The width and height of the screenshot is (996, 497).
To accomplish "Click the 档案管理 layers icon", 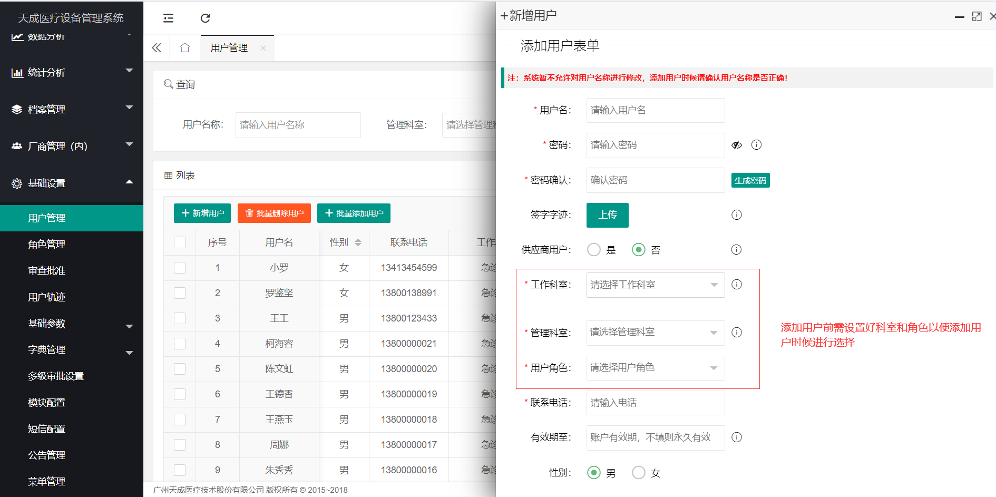I will pos(17,110).
